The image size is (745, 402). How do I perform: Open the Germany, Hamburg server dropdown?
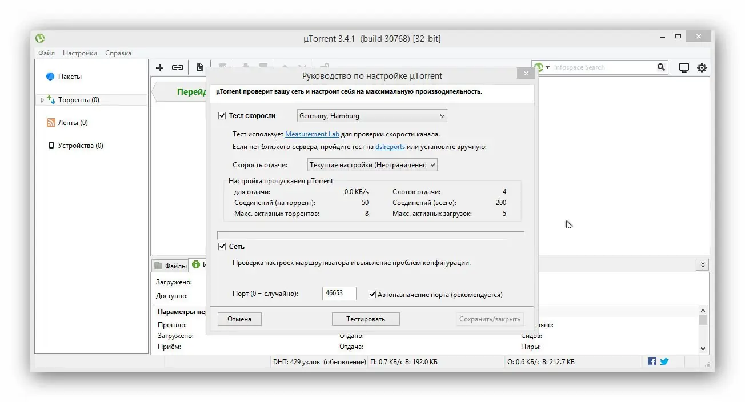[x=372, y=116]
